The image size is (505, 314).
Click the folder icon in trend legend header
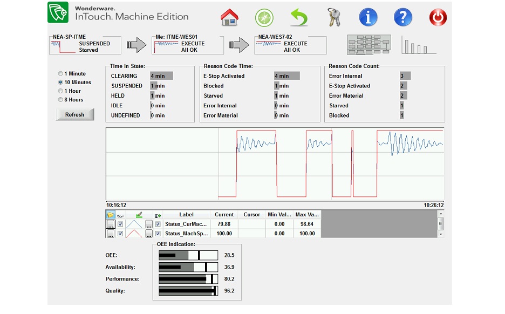[x=110, y=215]
